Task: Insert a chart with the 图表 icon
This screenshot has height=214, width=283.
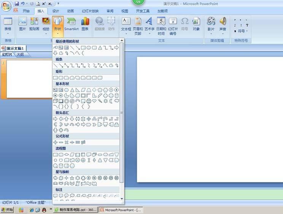Action: 85,23
